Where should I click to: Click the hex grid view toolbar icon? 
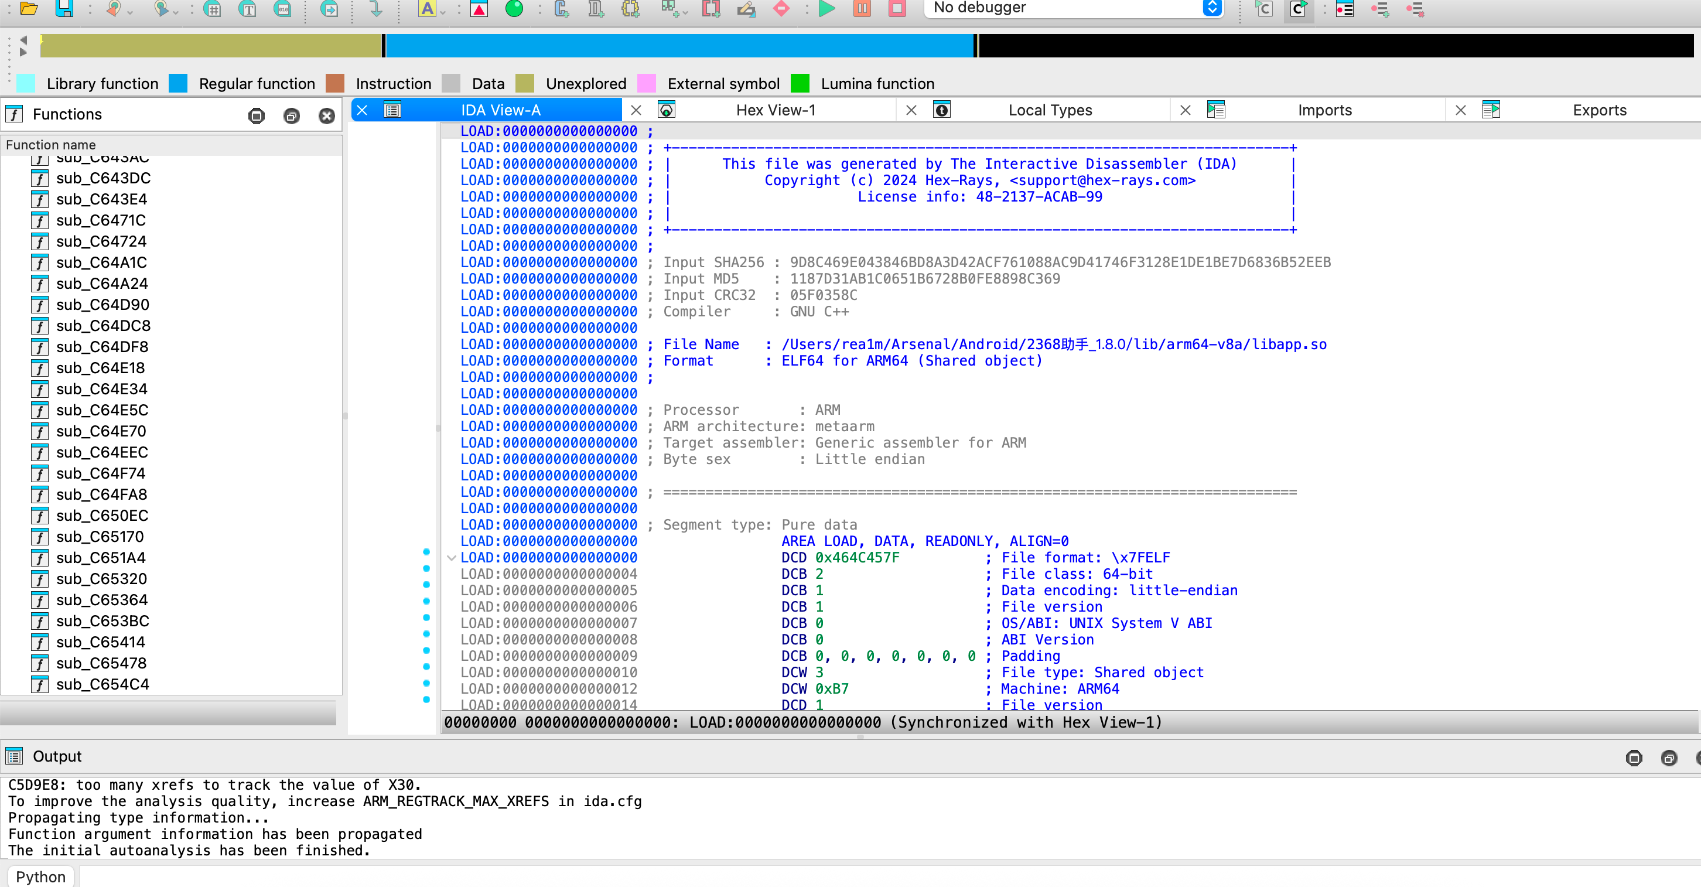pyautogui.click(x=212, y=9)
